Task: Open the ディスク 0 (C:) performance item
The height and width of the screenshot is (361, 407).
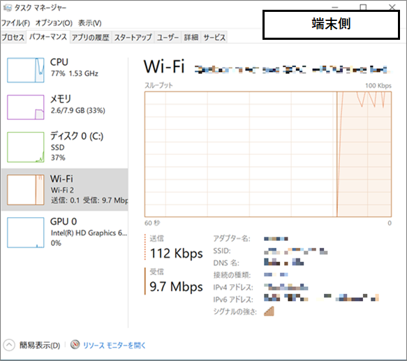Action: 65,147
